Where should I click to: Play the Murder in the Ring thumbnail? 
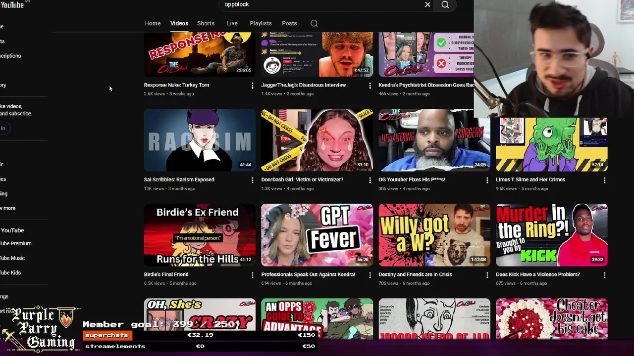pyautogui.click(x=552, y=235)
